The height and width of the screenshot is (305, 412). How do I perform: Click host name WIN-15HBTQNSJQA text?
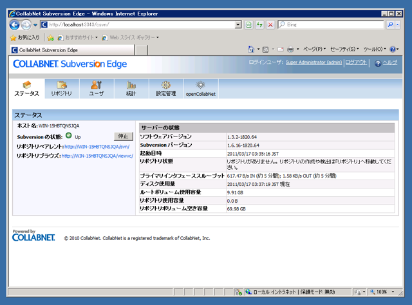(59, 126)
